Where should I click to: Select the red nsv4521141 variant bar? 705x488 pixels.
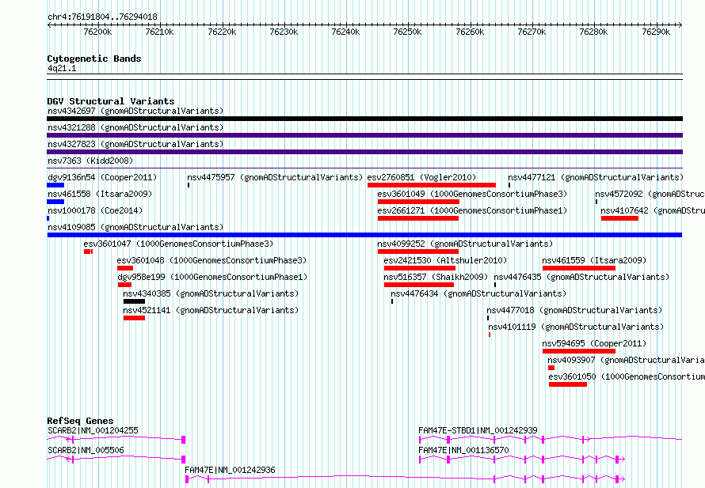134,318
